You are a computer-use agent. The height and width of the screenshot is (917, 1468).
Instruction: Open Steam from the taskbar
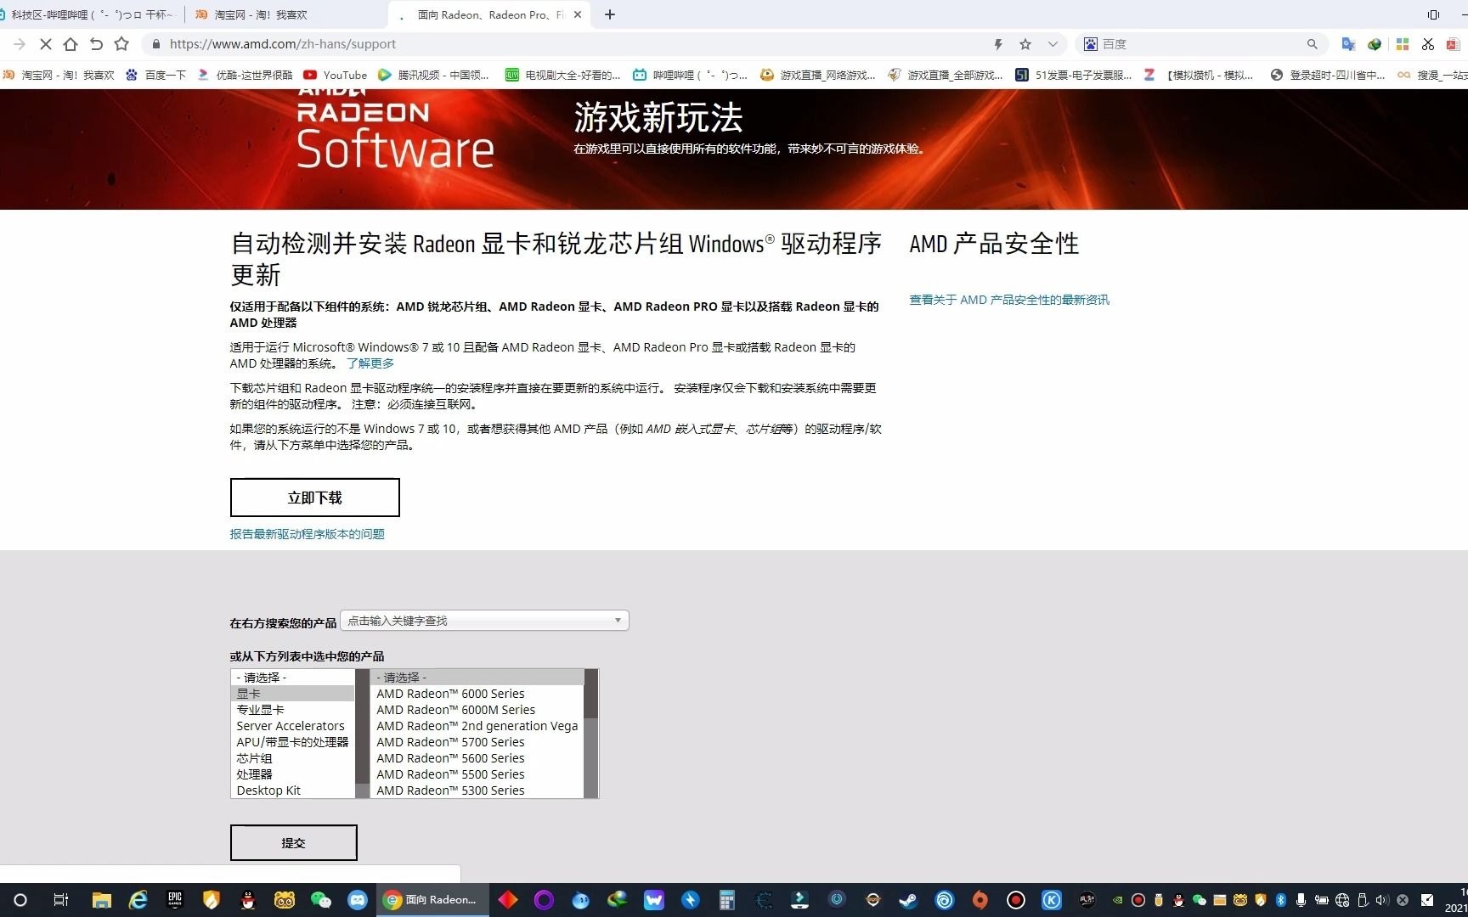pos(908,900)
